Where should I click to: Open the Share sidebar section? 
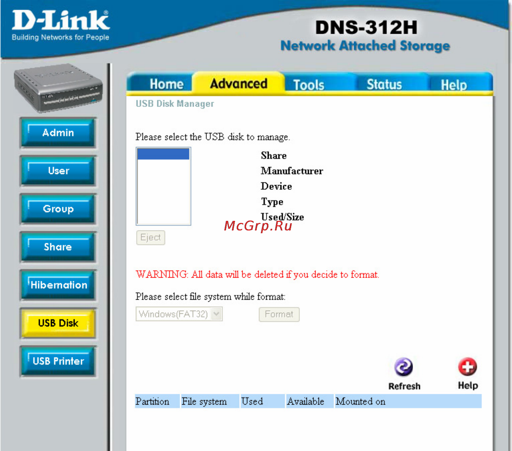(x=58, y=247)
